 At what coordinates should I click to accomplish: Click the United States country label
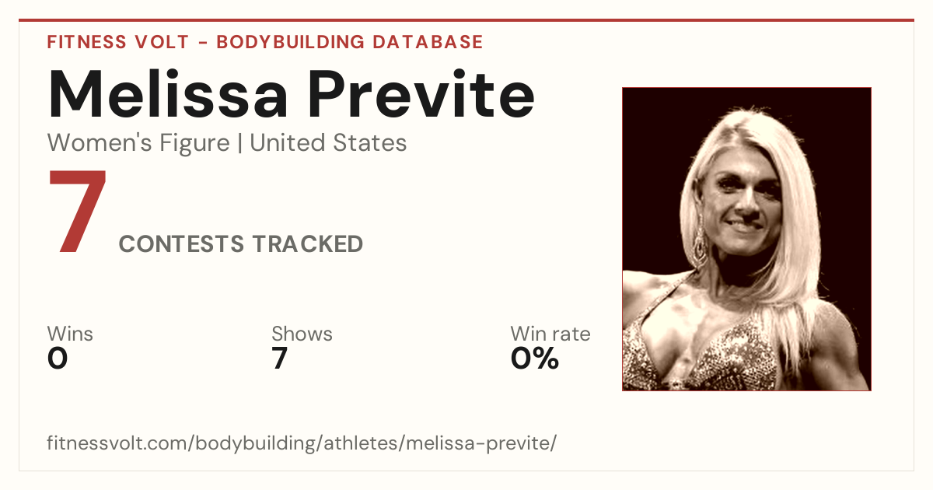(x=328, y=143)
